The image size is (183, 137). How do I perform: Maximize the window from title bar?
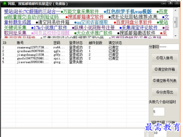[170, 3]
